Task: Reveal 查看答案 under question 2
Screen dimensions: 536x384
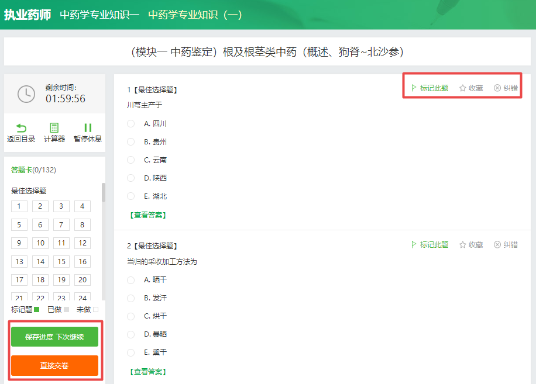Action: point(147,372)
